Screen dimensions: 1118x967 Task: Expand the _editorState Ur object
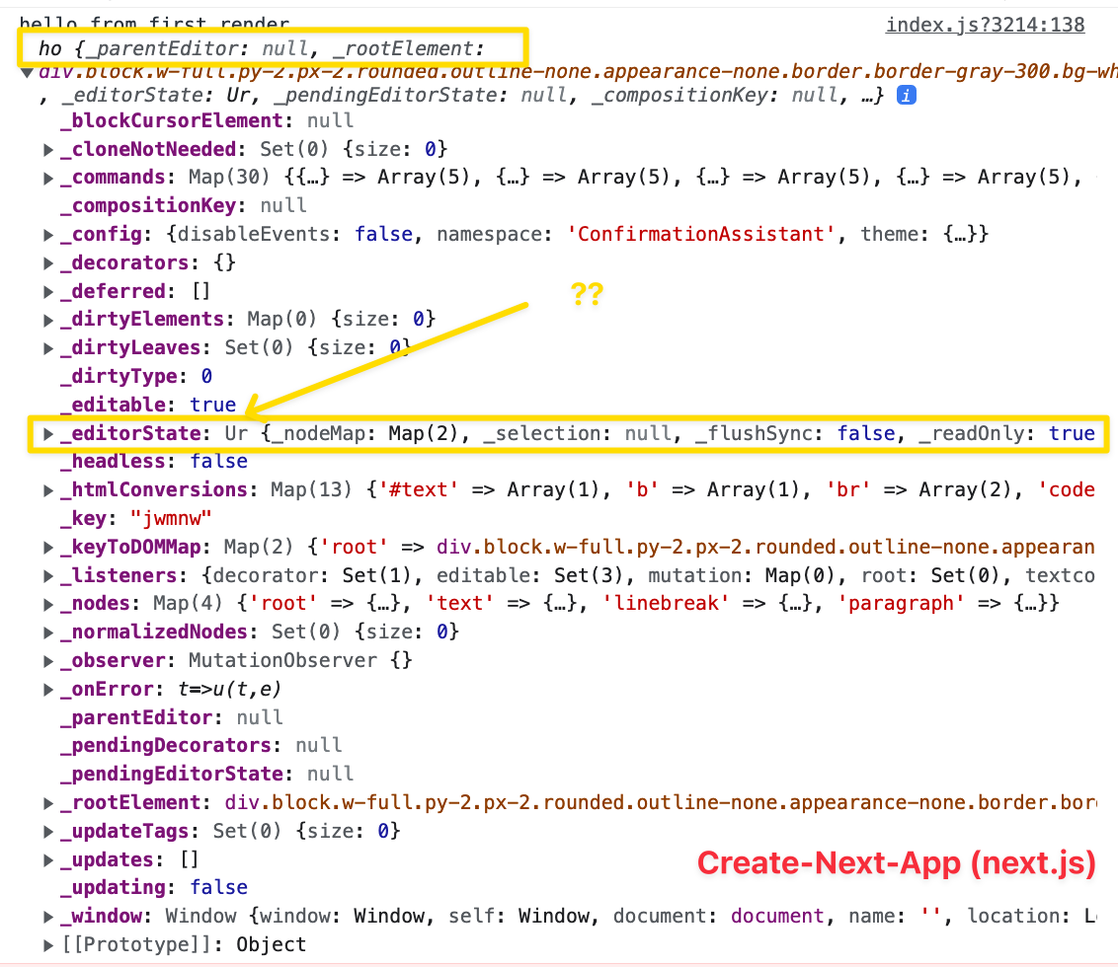tap(47, 433)
